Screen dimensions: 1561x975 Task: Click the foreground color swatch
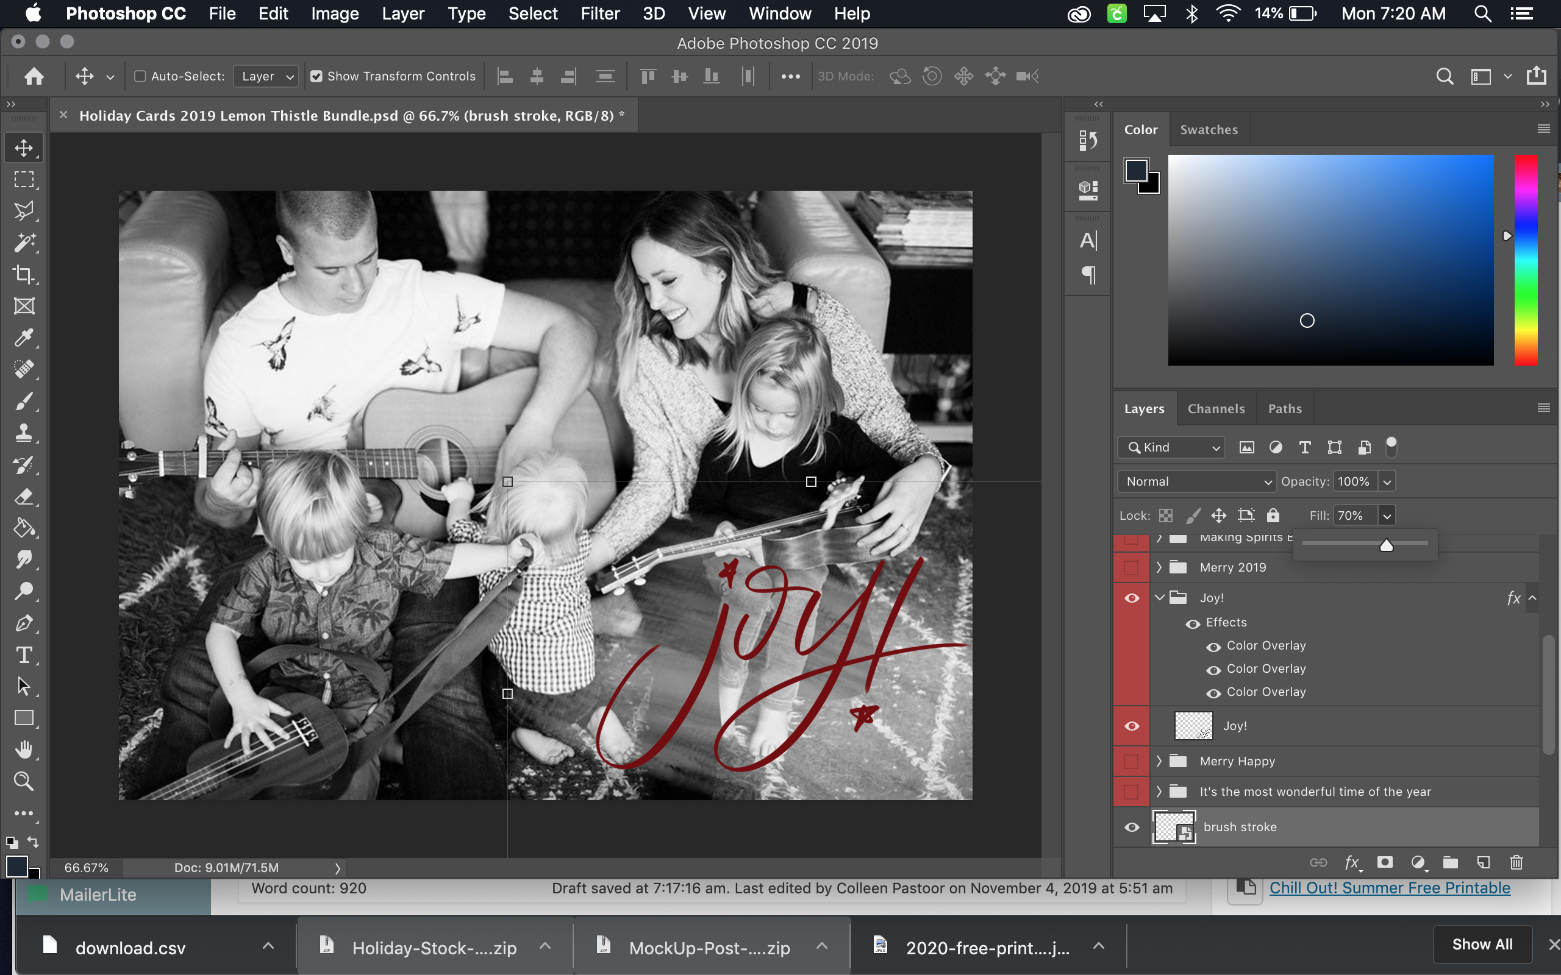coord(1136,171)
